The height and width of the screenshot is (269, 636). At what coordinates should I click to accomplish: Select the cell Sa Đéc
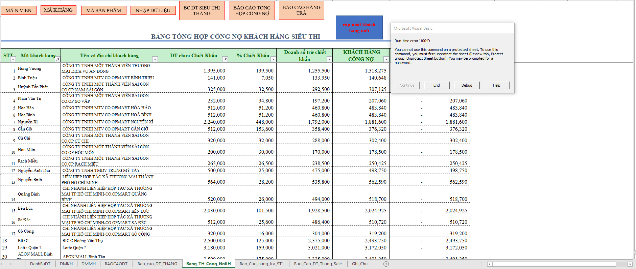click(x=38, y=219)
